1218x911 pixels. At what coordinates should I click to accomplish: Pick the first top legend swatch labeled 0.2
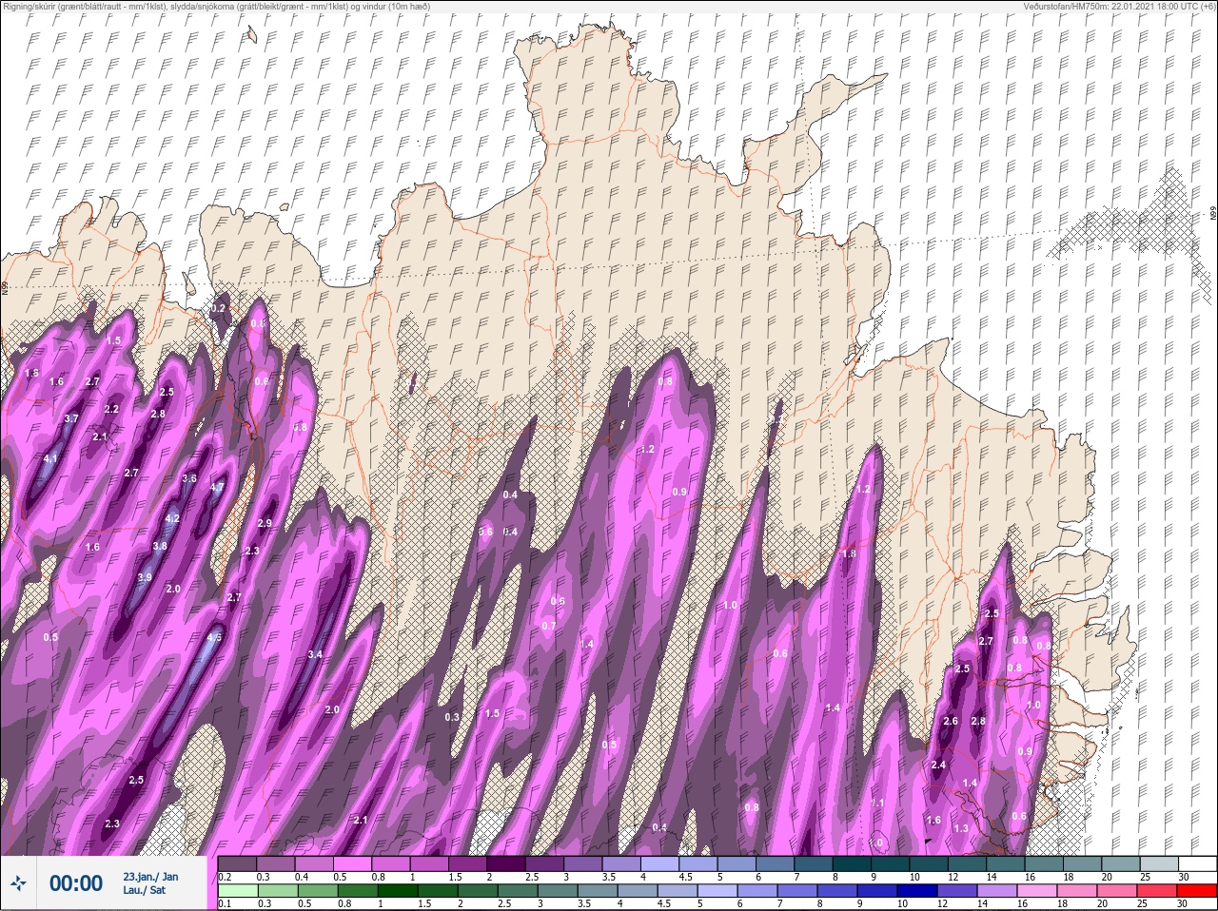[237, 863]
